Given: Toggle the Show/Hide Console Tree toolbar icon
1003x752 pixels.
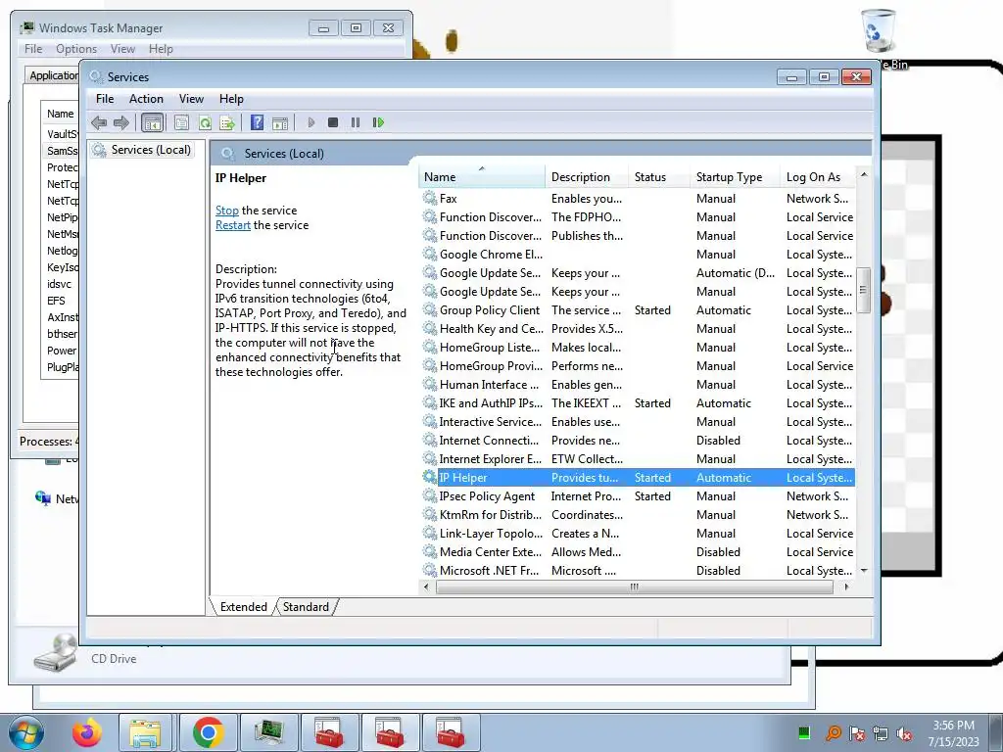Looking at the screenshot, I should pyautogui.click(x=152, y=122).
